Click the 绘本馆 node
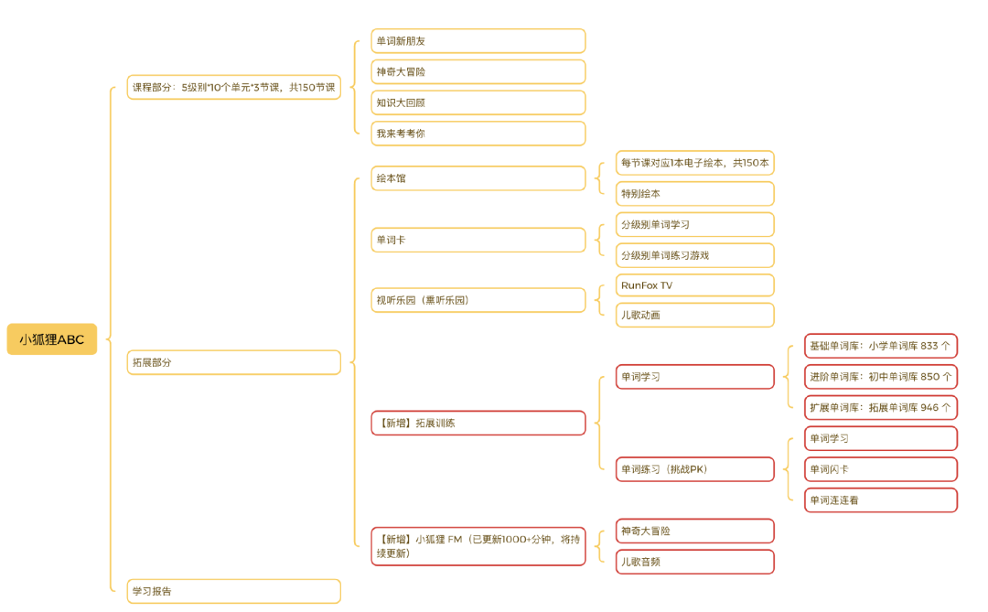This screenshot has height=612, width=988. click(x=478, y=178)
